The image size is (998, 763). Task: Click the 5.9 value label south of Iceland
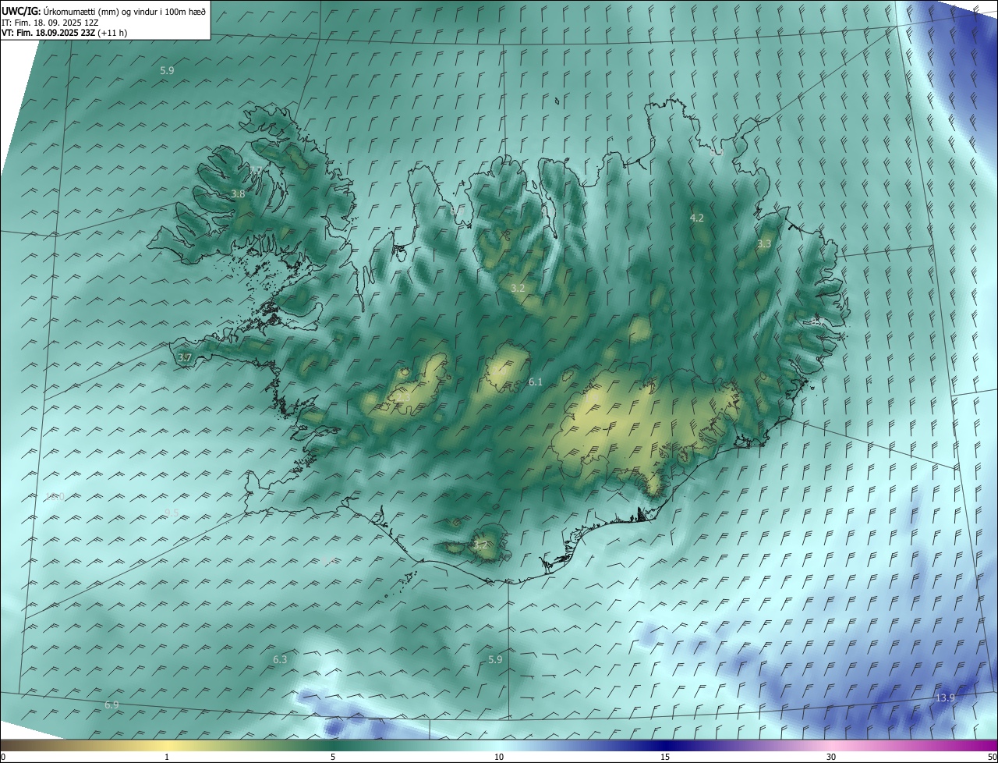click(495, 660)
